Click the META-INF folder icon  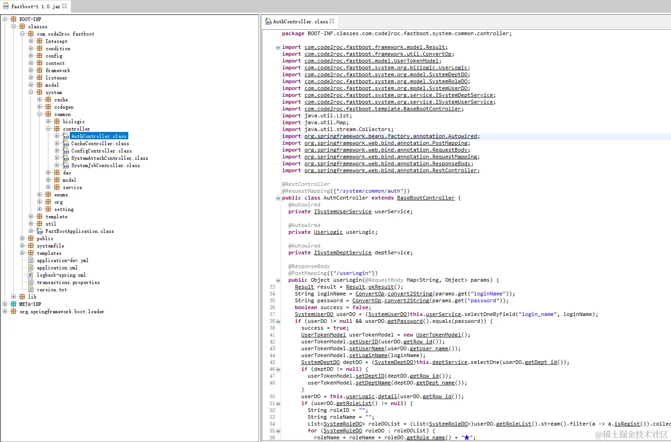[x=14, y=304]
